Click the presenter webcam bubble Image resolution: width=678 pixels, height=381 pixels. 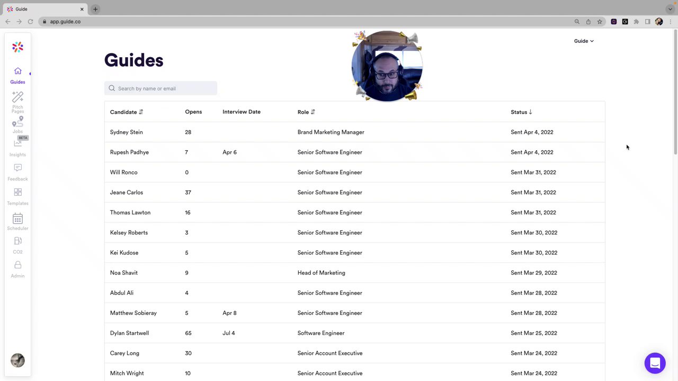point(387,66)
